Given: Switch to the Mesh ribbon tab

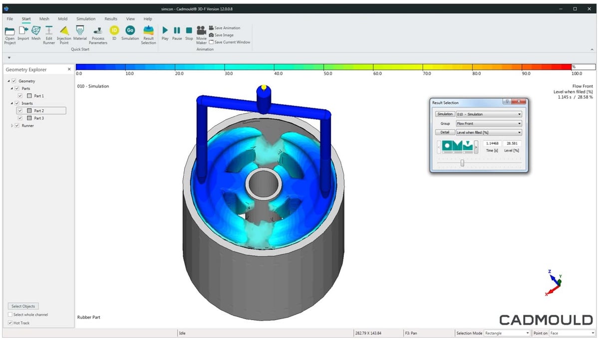Looking at the screenshot, I should click(x=44, y=19).
